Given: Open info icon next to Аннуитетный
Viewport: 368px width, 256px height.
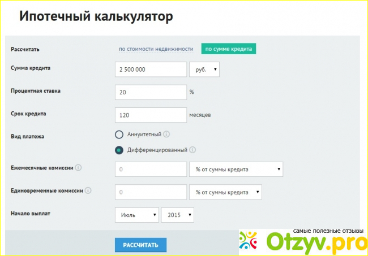Looking at the screenshot, I should [166, 134].
